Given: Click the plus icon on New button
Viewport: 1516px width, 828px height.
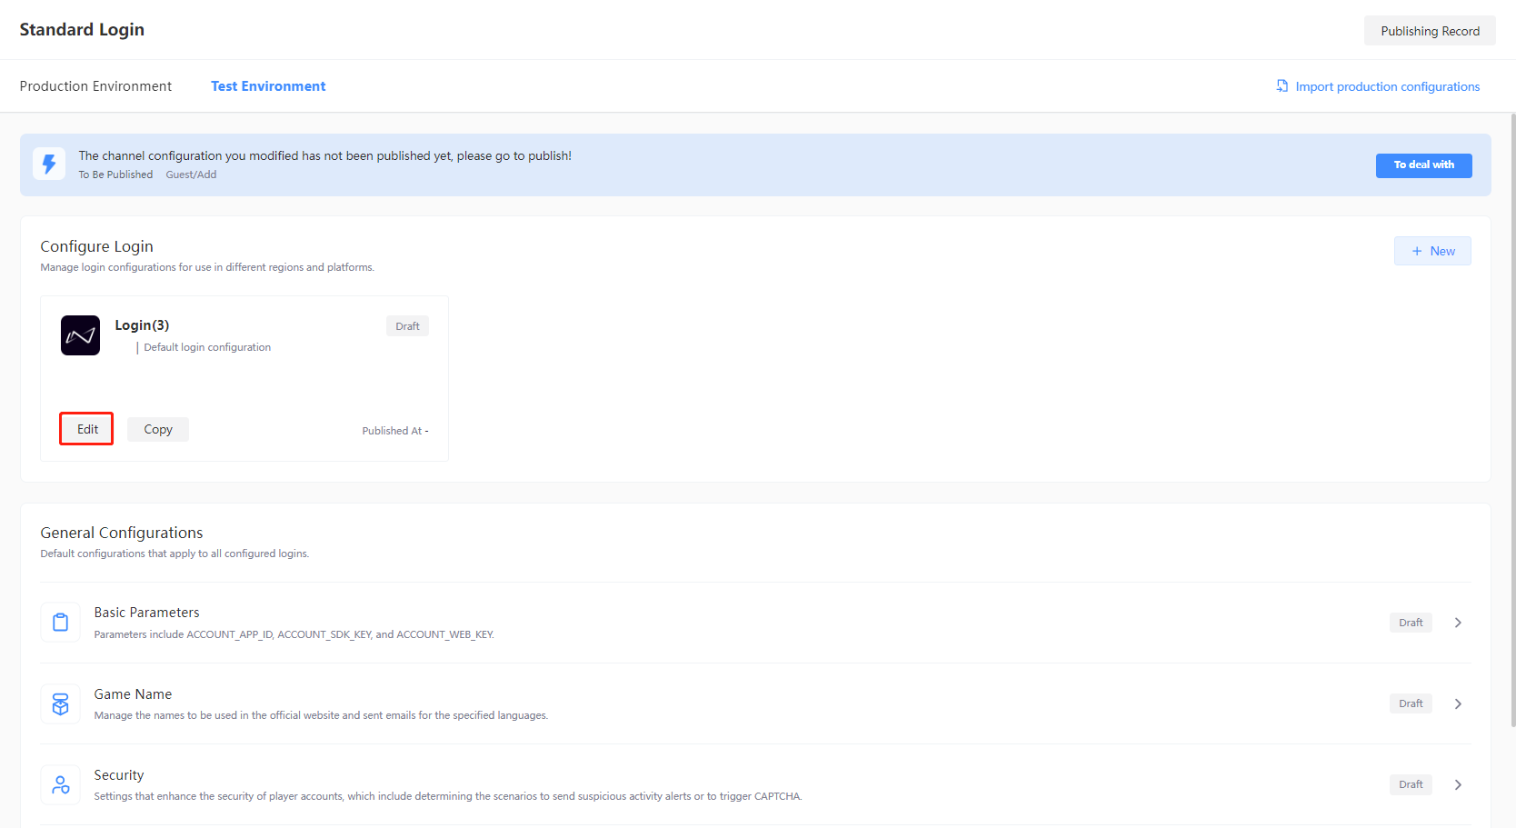Looking at the screenshot, I should pos(1417,252).
